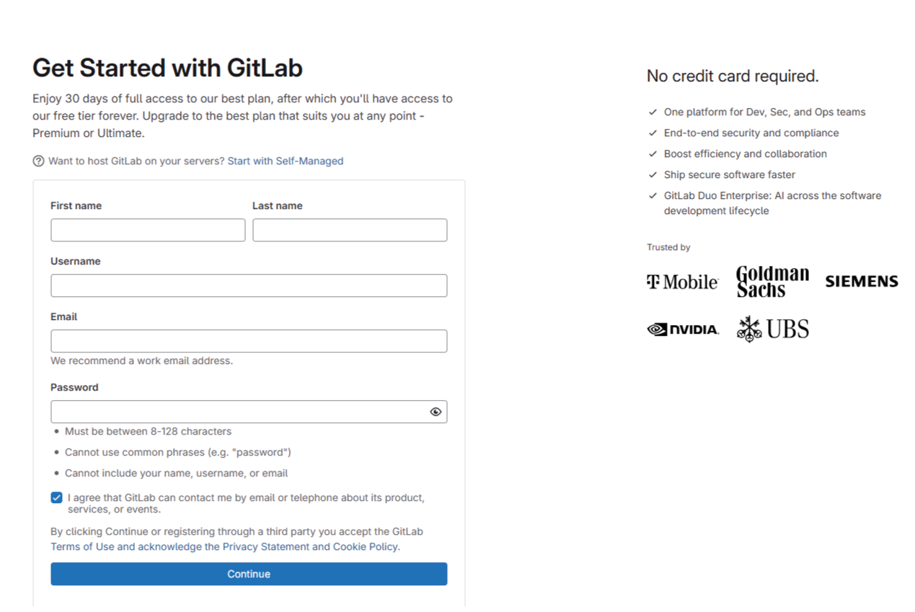Image resolution: width=915 pixels, height=612 pixels.
Task: Uncheck the GitLab contact consent checkbox
Action: (x=57, y=497)
